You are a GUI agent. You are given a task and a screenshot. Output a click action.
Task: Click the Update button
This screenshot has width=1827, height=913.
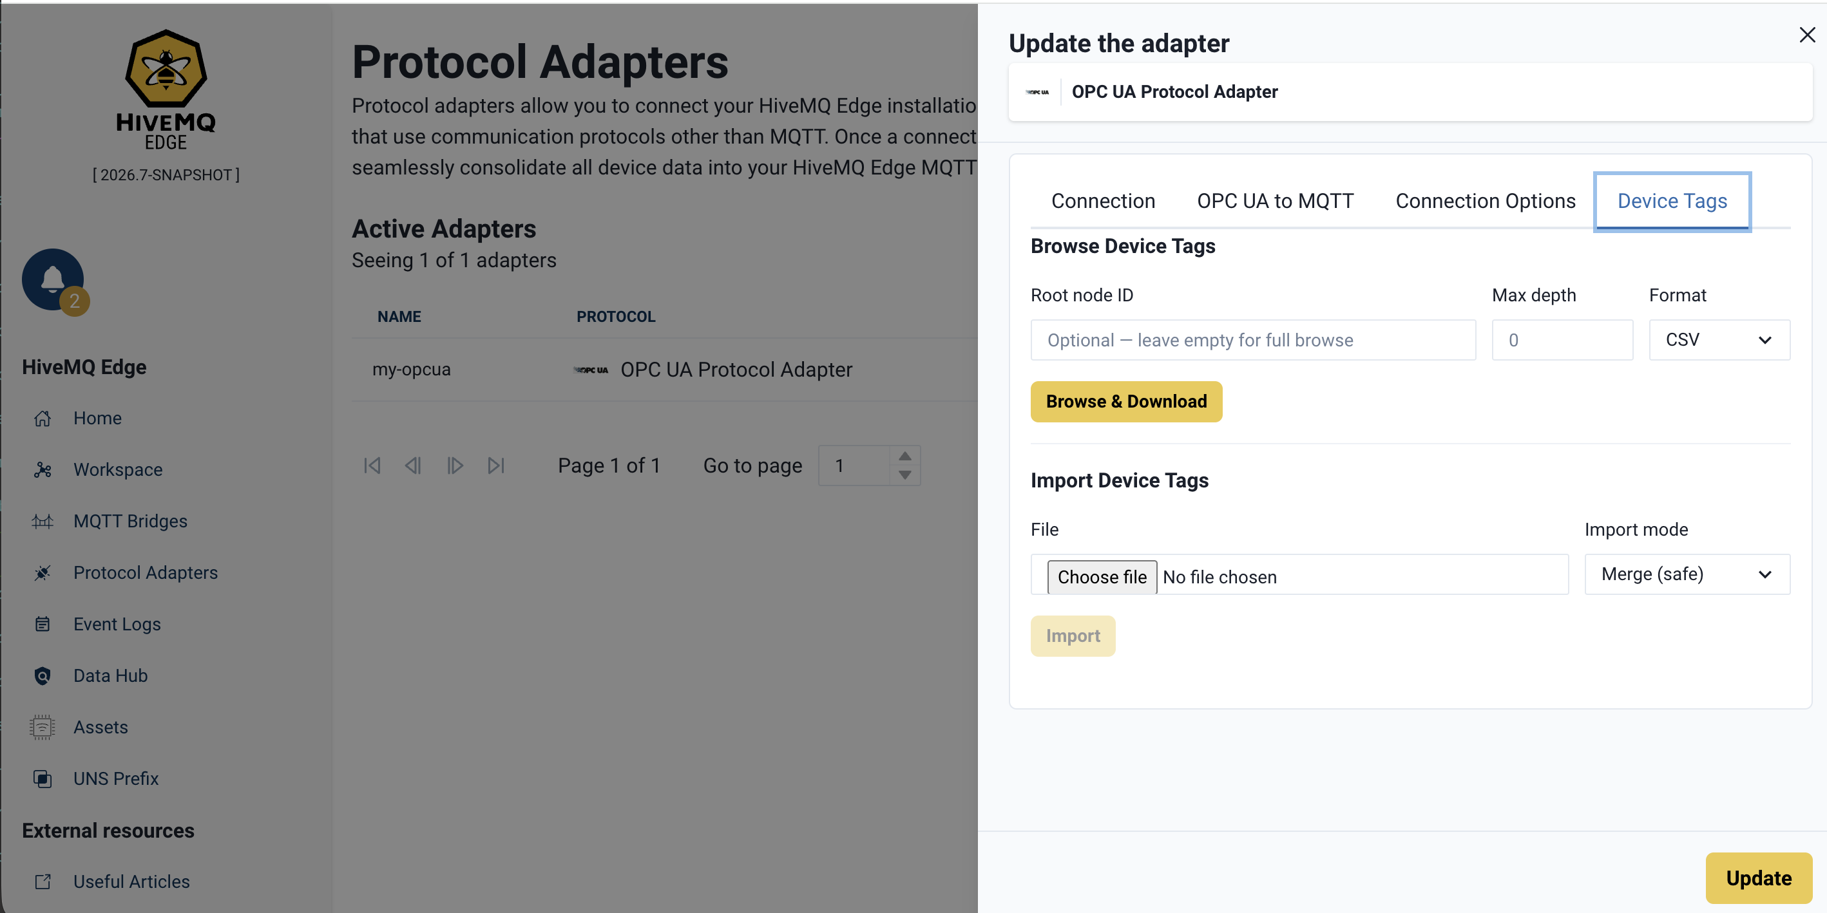[1758, 878]
